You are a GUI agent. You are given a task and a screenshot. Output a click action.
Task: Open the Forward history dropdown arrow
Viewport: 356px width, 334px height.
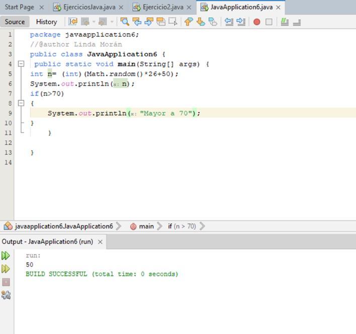click(x=112, y=22)
